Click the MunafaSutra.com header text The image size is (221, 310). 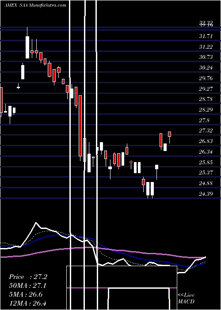pos(48,5)
